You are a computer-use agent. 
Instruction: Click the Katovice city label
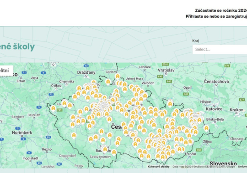tap(214, 109)
